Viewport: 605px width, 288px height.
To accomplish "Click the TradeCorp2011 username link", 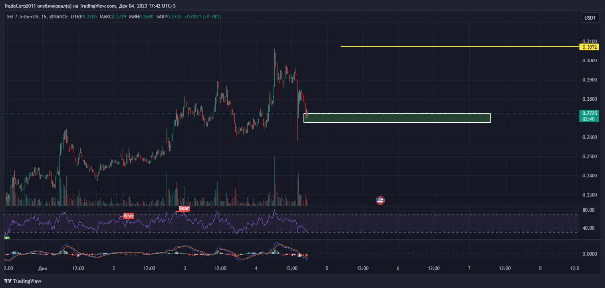I will [19, 6].
